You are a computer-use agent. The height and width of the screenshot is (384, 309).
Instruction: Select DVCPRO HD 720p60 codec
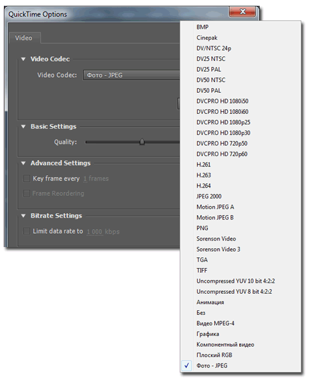pyautogui.click(x=241, y=154)
